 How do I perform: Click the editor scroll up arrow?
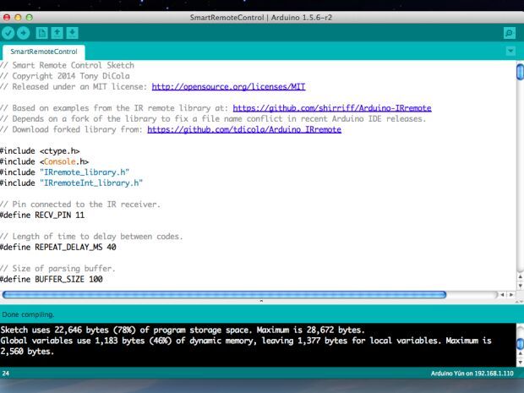point(520,276)
